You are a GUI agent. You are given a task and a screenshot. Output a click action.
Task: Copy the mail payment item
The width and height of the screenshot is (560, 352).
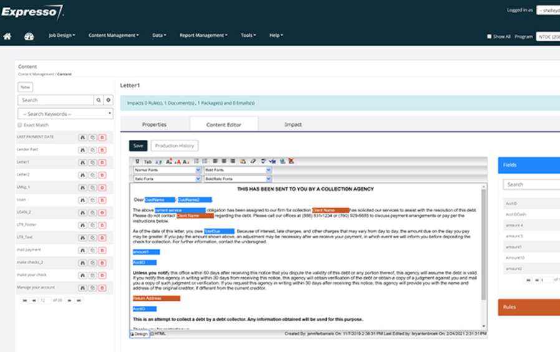92,250
